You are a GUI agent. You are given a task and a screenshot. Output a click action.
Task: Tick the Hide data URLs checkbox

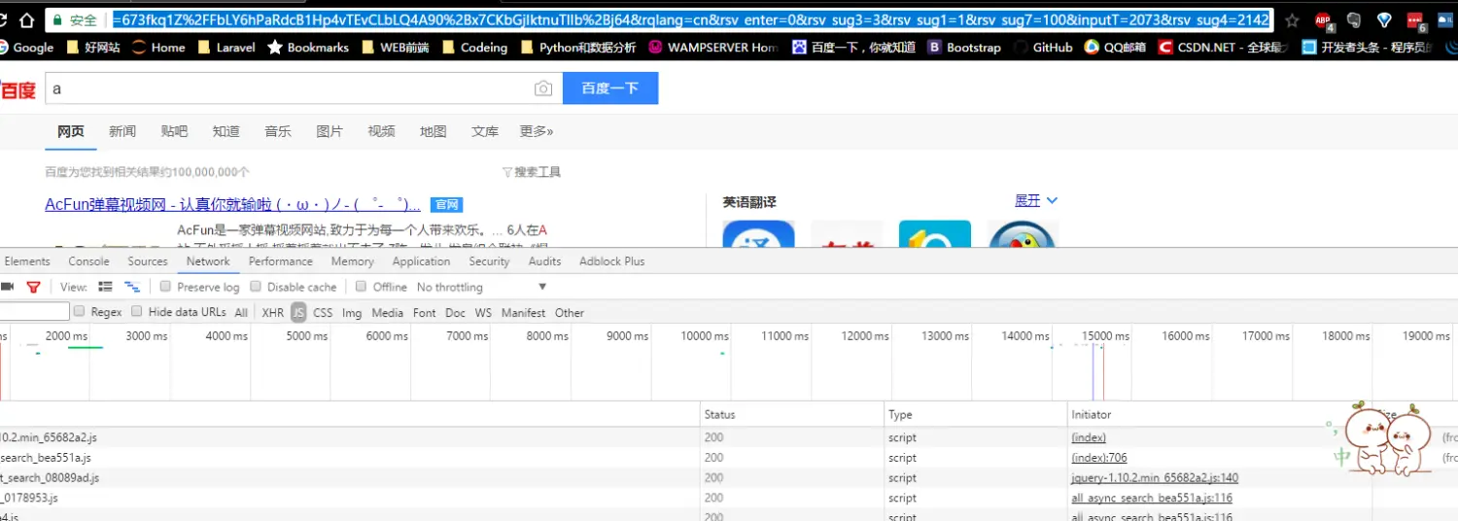coord(137,312)
